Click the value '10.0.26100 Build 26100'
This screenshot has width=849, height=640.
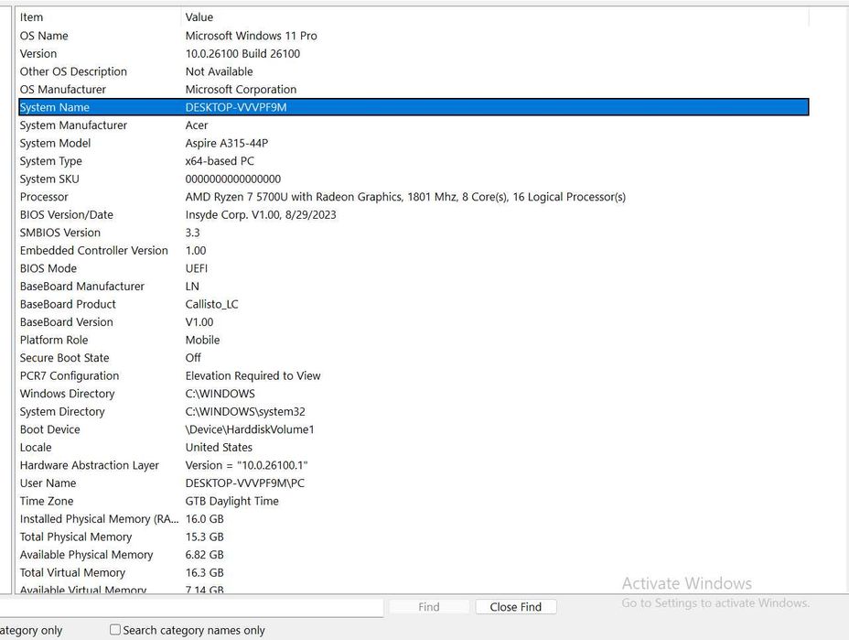pyautogui.click(x=242, y=54)
